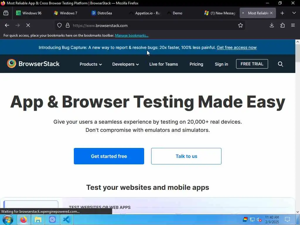Open the Firefox View icon at tab strip left
The image size is (300, 225).
(6, 13)
